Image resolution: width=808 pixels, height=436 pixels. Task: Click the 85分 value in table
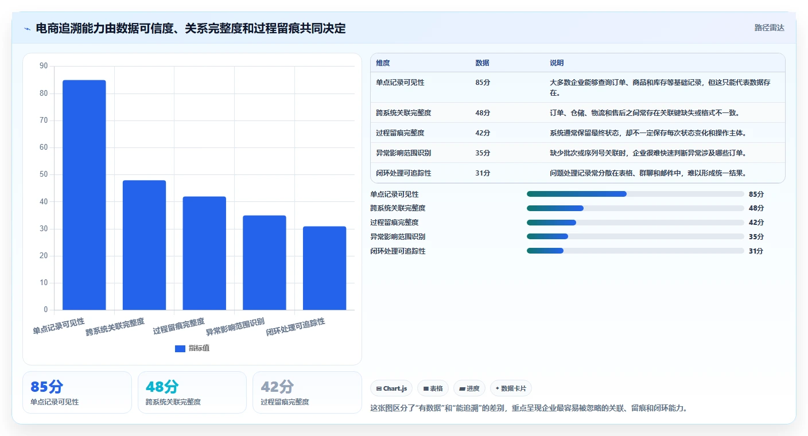click(483, 83)
